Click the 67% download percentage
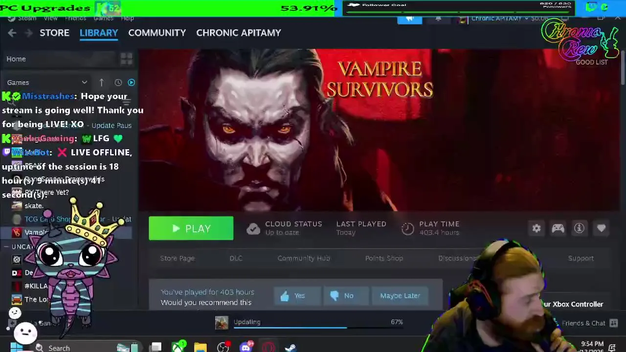The width and height of the screenshot is (626, 352). pos(397,322)
